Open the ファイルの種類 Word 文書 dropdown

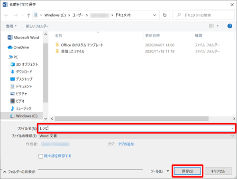tap(137, 136)
